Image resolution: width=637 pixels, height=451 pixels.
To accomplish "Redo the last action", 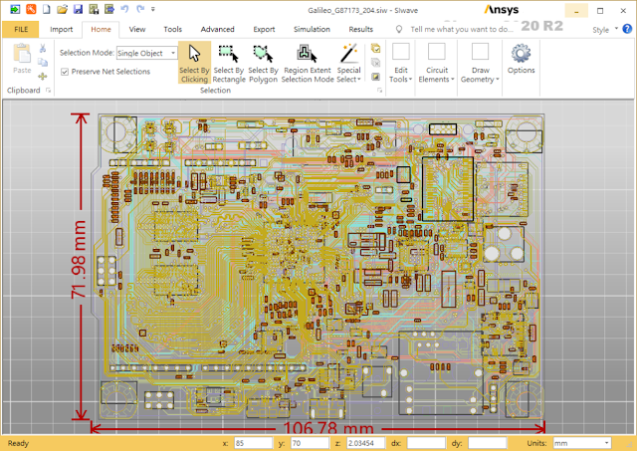I will coord(140,9).
